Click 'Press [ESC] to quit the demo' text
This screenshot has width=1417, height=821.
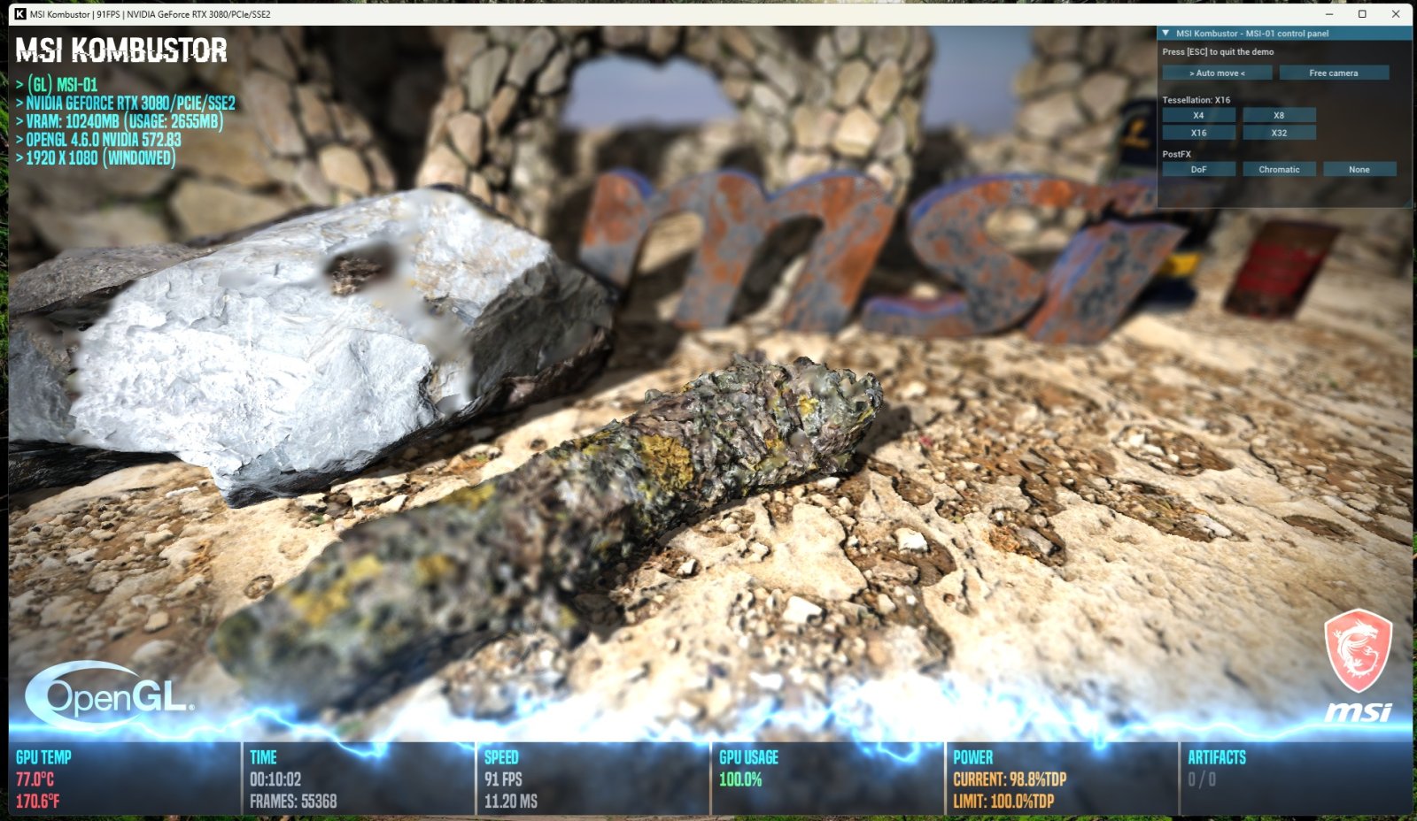(1218, 52)
